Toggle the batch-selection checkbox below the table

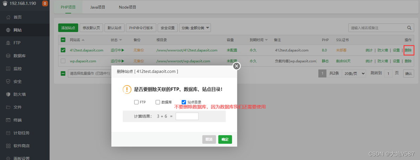[x=63, y=73]
